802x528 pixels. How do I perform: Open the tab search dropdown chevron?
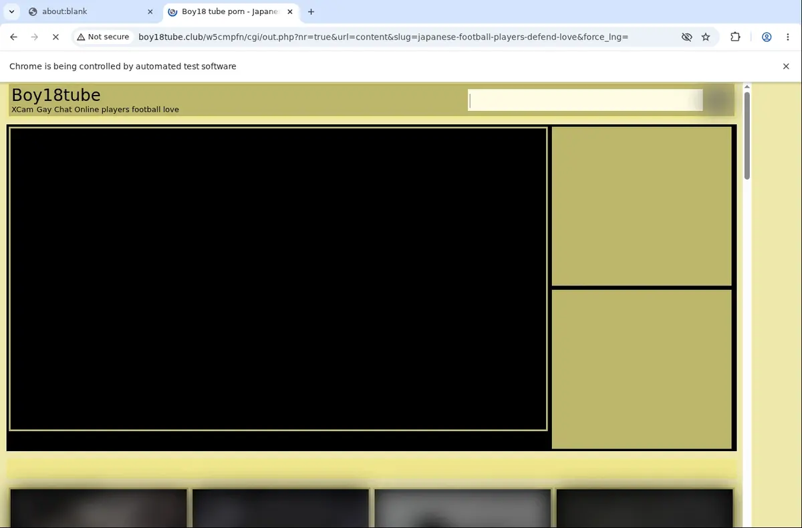tap(11, 11)
